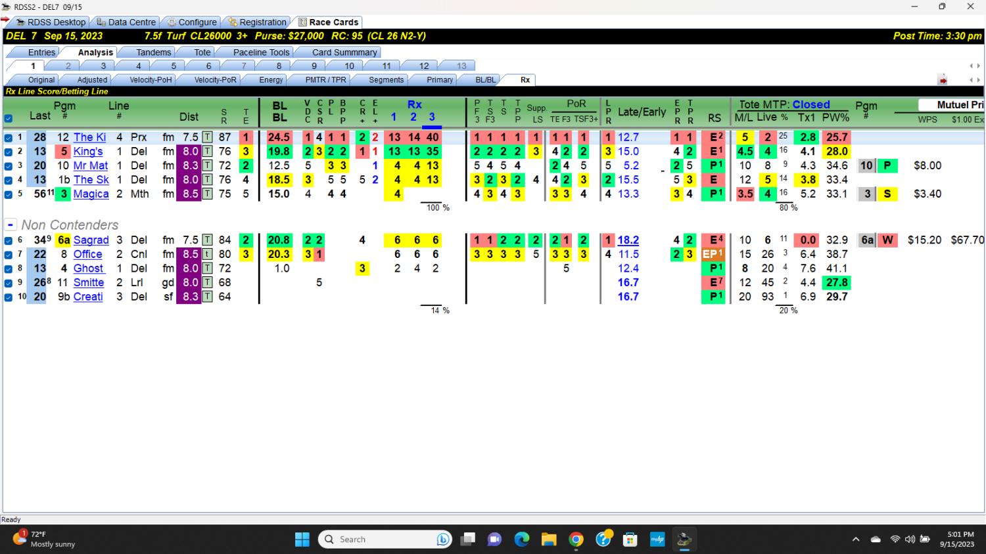Open the Get Help question-mark icon
The height and width of the screenshot is (554, 986).
[x=603, y=540]
